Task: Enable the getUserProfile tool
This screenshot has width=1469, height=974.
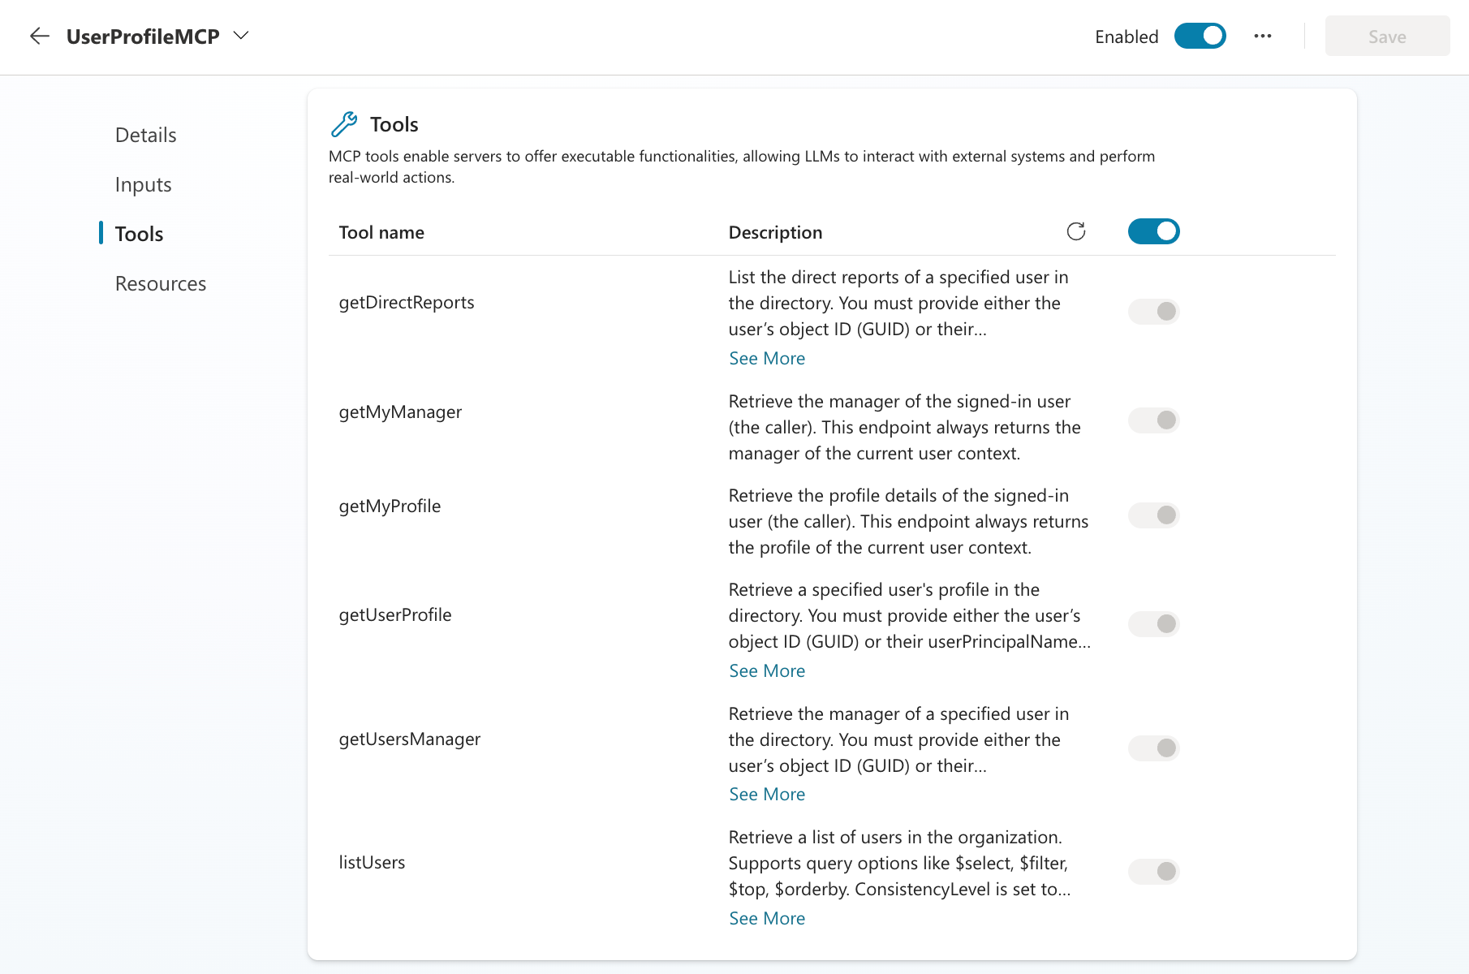Action: coord(1153,623)
